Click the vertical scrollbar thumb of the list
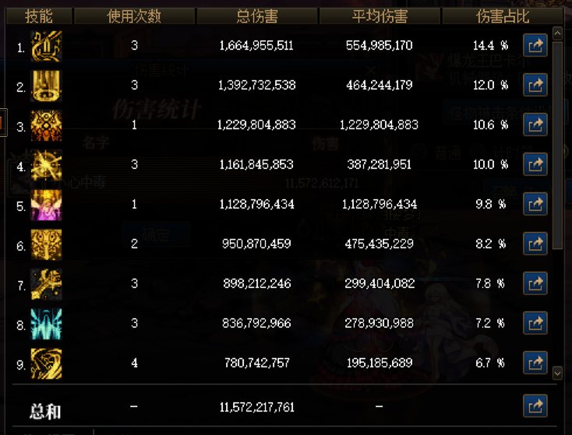The image size is (572, 435). tap(557, 146)
